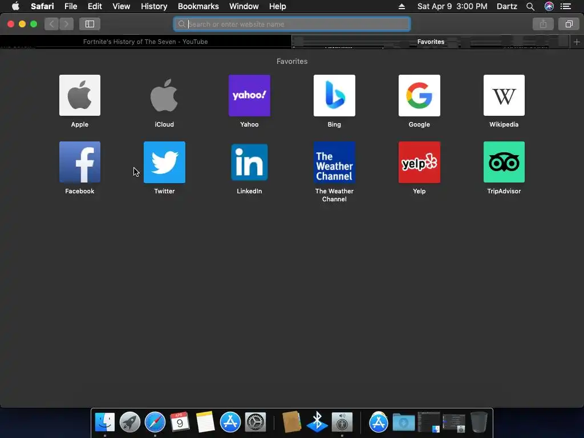Open the Dartz user menu

506,6
